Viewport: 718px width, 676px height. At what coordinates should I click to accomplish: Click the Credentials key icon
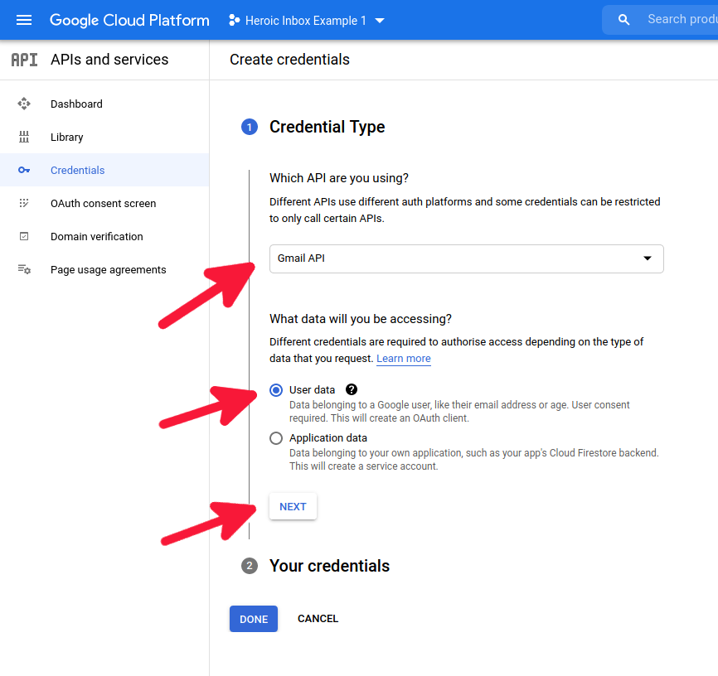tap(24, 171)
